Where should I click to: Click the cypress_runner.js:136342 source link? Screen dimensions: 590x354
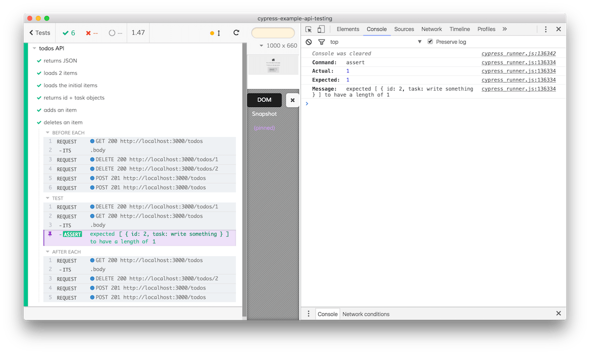click(x=518, y=53)
